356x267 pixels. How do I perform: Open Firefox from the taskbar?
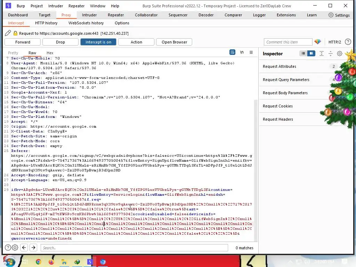[51, 262]
